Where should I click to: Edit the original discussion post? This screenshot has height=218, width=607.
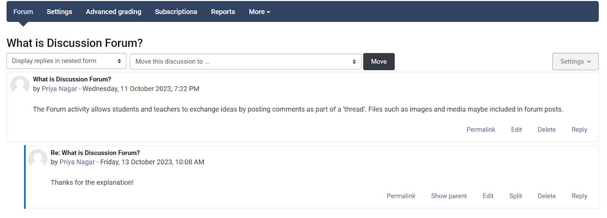point(516,129)
